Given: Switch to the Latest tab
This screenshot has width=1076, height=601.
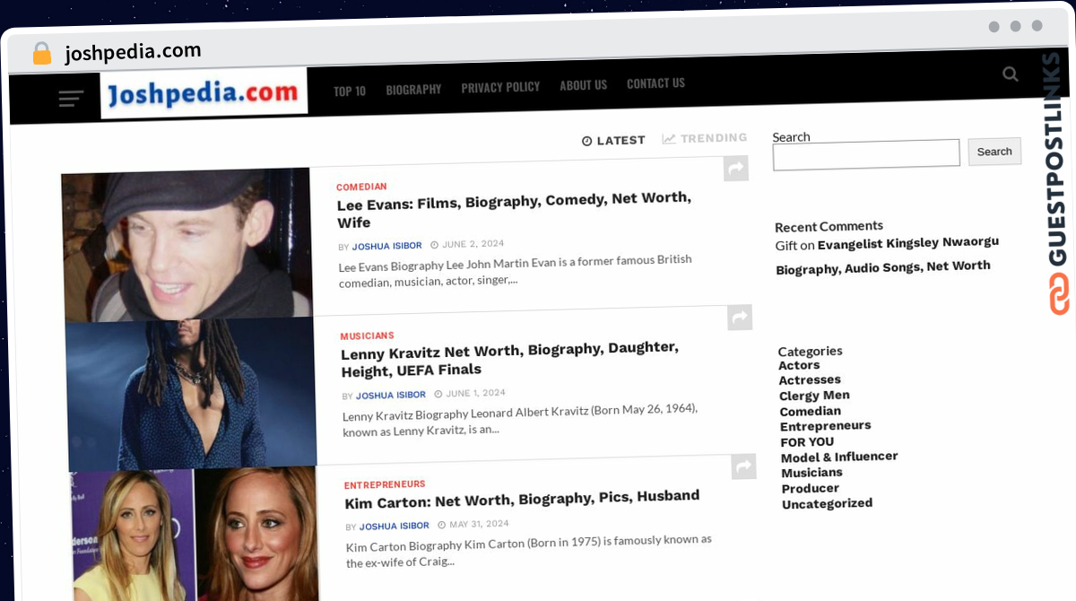Looking at the screenshot, I should point(613,141).
